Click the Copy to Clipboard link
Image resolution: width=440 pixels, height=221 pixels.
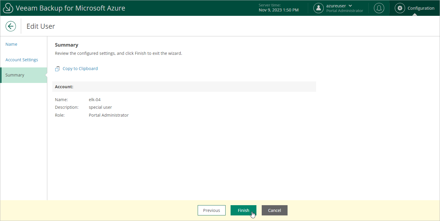(x=80, y=69)
